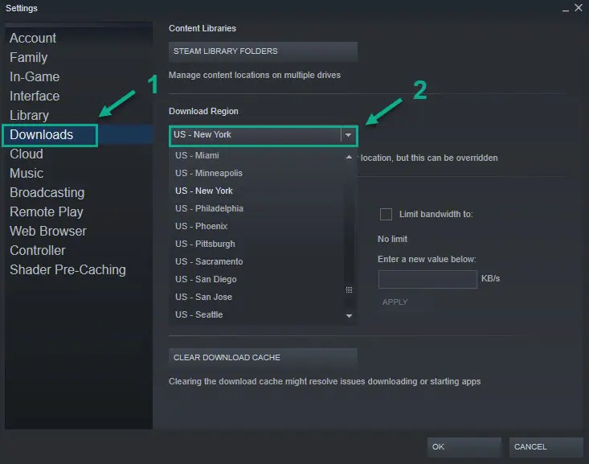Click the region list scroll-up arrow

tap(349, 157)
